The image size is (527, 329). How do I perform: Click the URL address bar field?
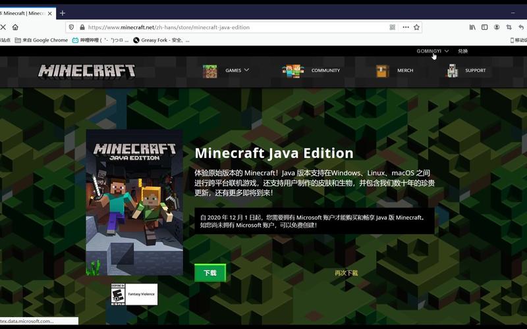[231, 27]
